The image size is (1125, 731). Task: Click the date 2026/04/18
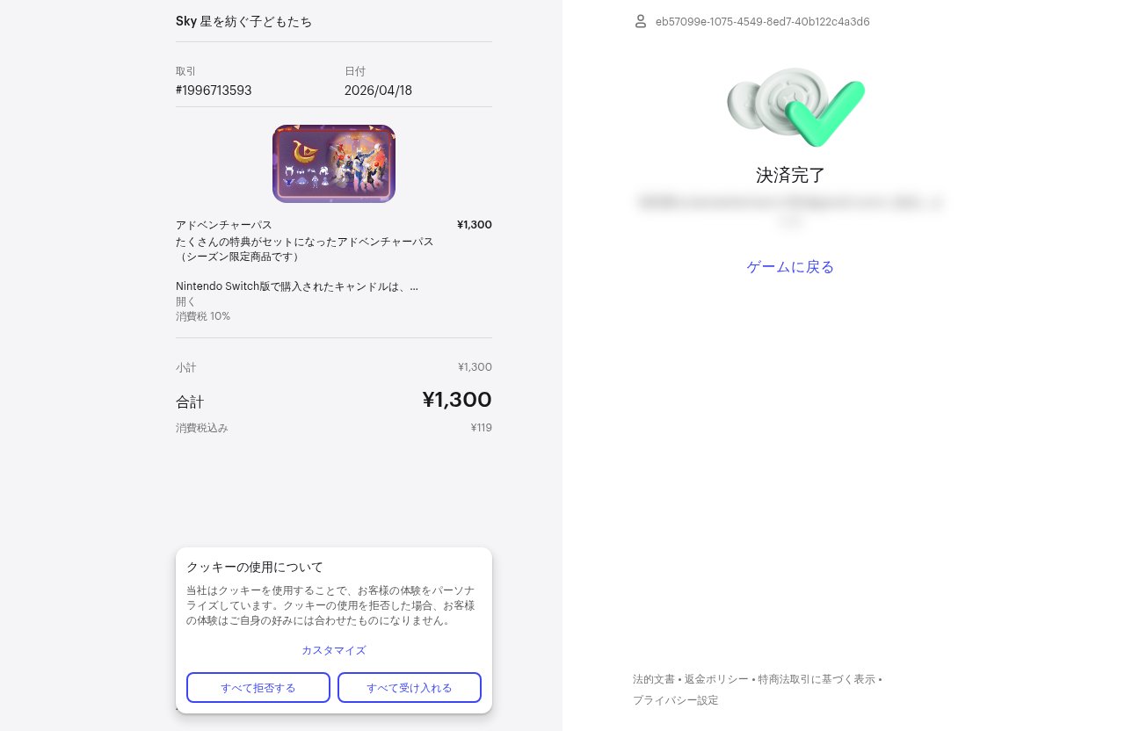378,90
